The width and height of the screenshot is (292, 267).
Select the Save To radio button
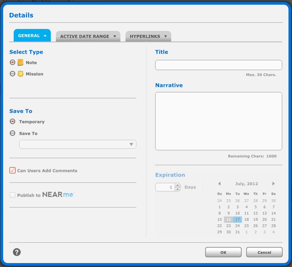coord(13,133)
